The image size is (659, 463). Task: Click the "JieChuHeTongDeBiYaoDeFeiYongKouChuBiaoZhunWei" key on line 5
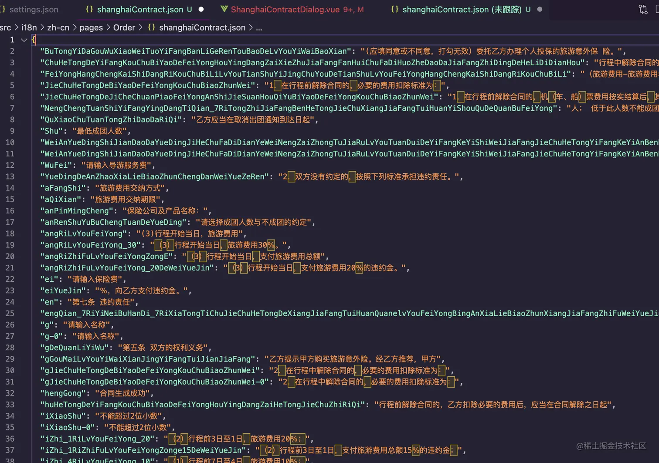click(x=148, y=85)
